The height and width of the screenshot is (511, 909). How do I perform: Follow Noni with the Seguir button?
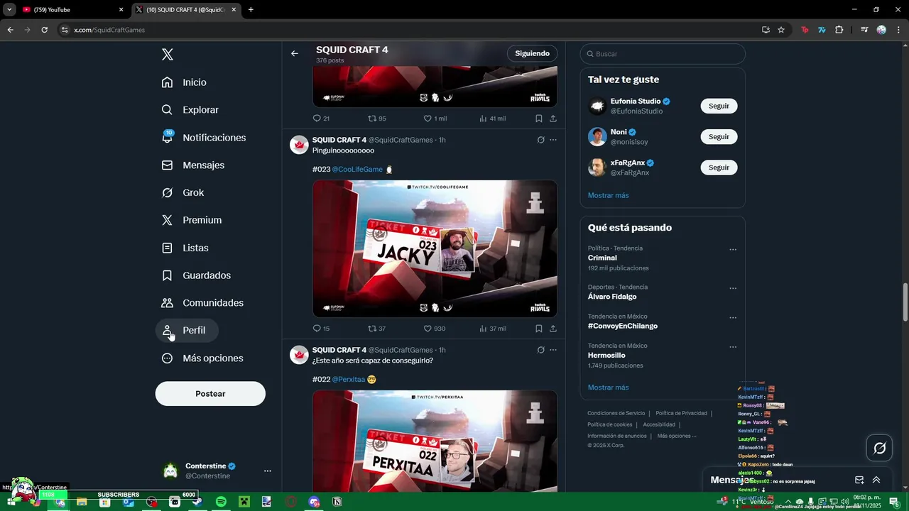coord(719,137)
